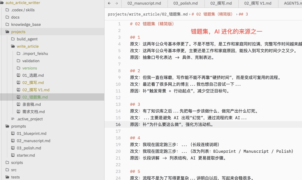Collapse the write_article folder
Screen dimensions: 302x180
click(x=13, y=46)
